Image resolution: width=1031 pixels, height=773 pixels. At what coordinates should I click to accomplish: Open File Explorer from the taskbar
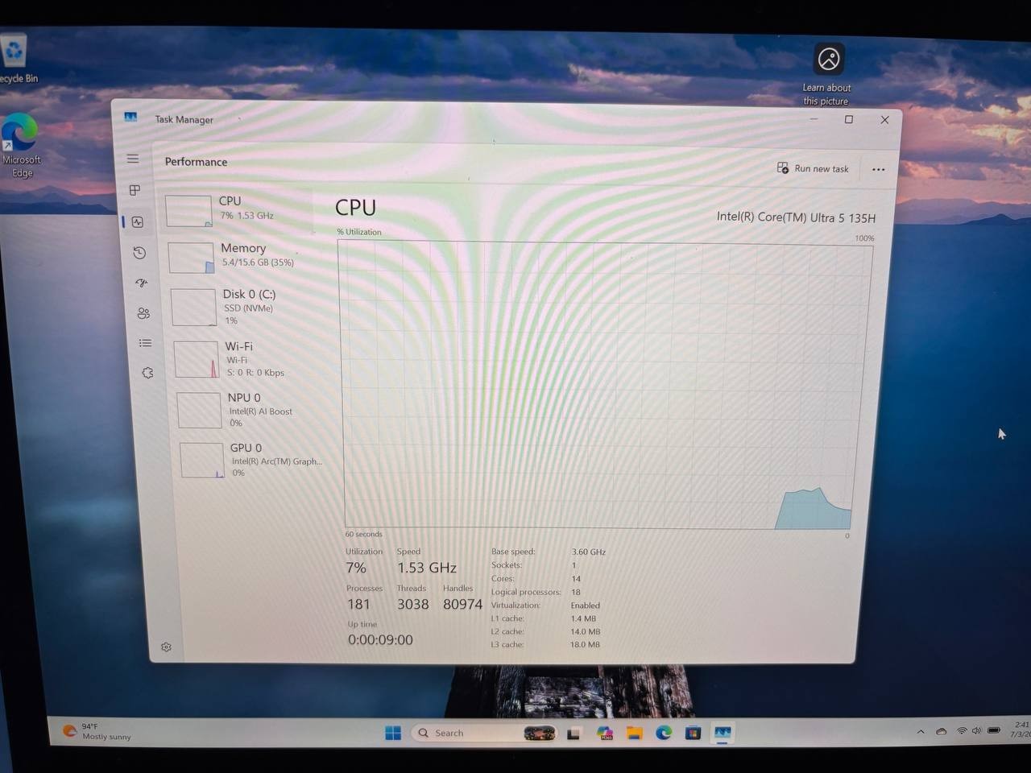point(634,734)
